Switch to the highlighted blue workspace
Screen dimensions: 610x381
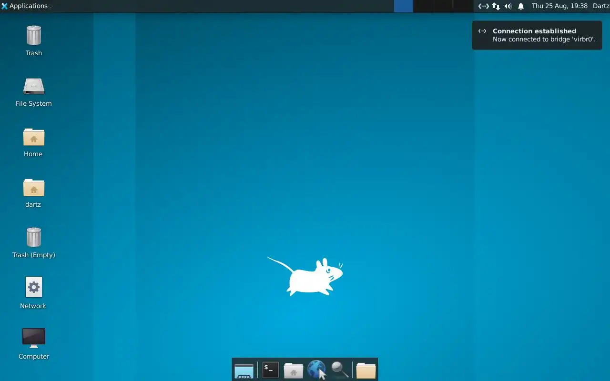(404, 6)
